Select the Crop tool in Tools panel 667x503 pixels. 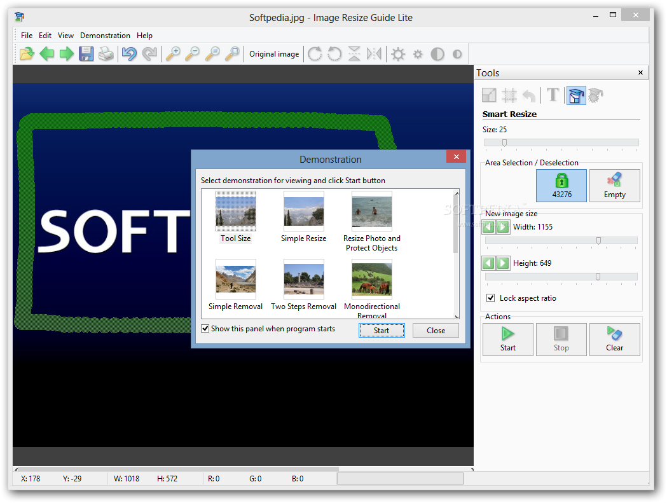click(x=509, y=95)
